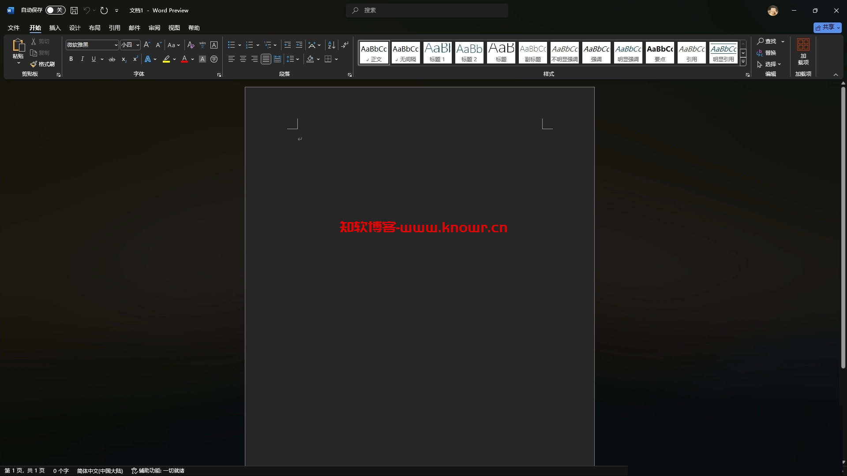
Task: Click language status 简体中文(中国大陆)
Action: click(x=100, y=471)
